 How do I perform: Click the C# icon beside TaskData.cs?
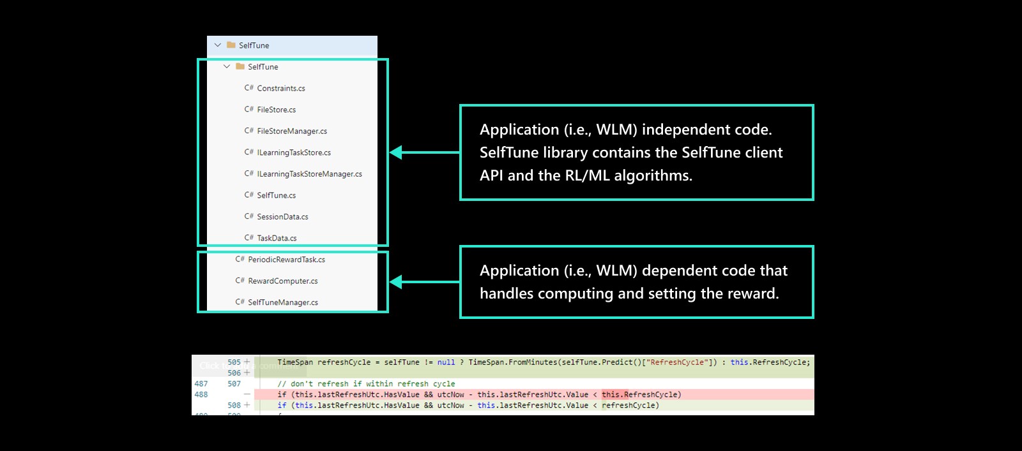pos(248,238)
